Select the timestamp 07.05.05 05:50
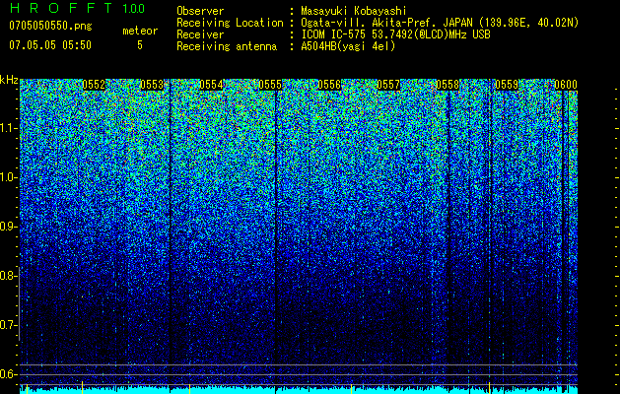Viewport: 620px width, 394px height. pyautogui.click(x=50, y=45)
